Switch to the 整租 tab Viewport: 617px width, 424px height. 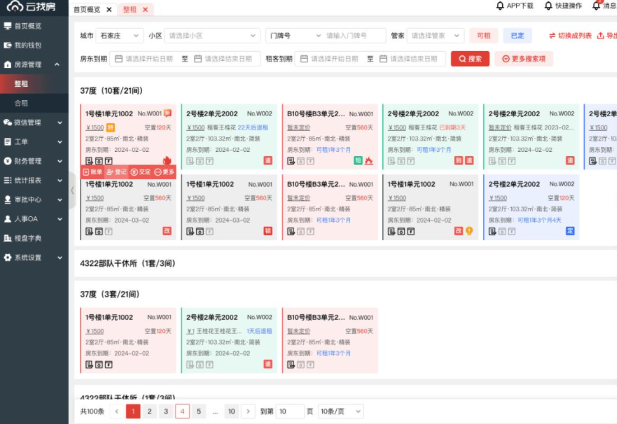coord(130,9)
